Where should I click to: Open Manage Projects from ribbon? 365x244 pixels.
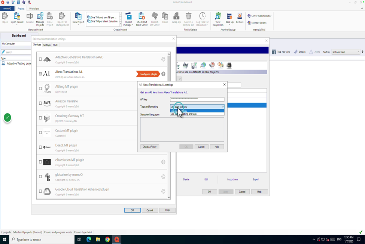tap(40, 19)
